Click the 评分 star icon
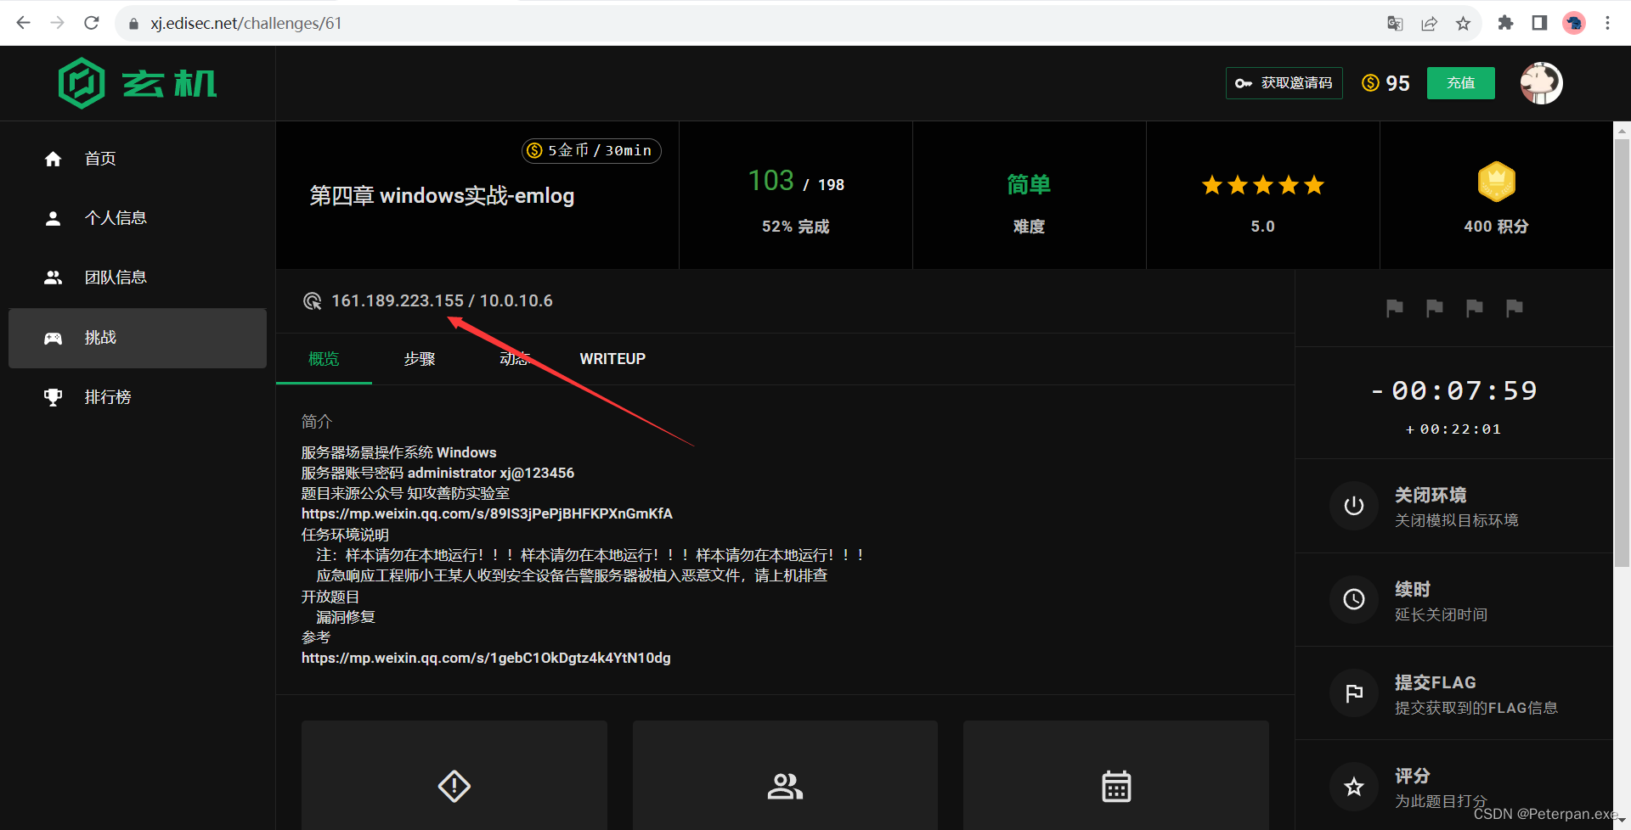Screen dimensions: 1631x830 (x=1354, y=787)
